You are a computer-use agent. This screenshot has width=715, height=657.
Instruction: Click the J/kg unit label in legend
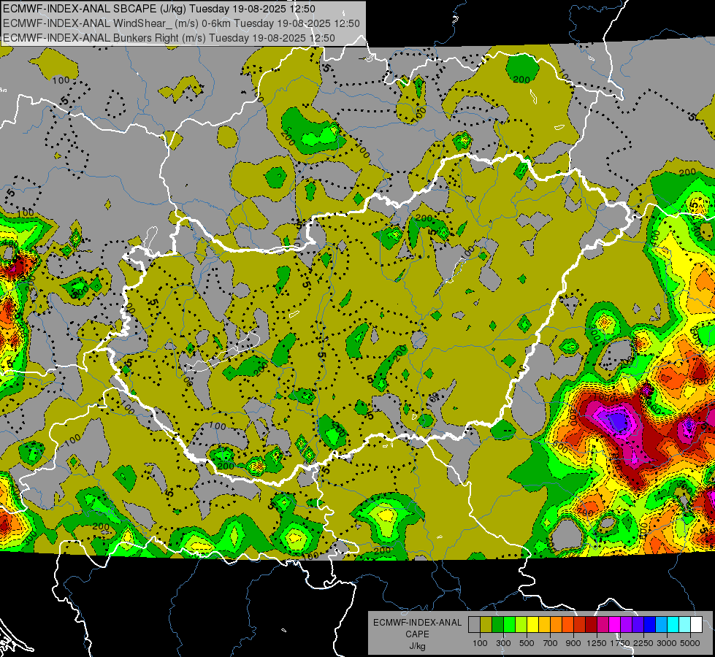coord(417,646)
